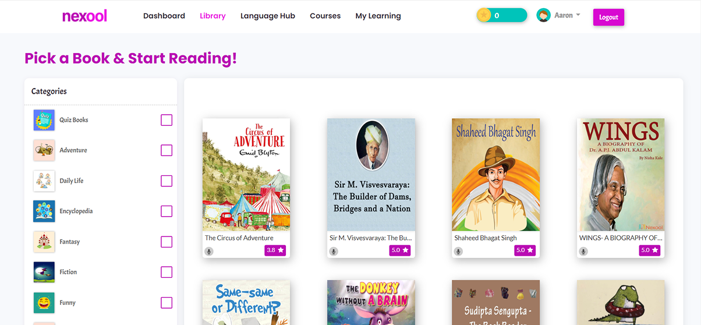Switch to Language Hub
The width and height of the screenshot is (701, 325).
coord(268,16)
